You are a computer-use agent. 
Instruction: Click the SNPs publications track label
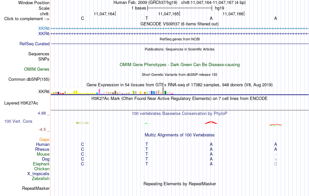point(44,59)
